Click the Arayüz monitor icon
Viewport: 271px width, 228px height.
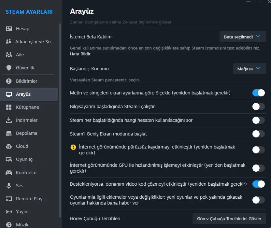pyautogui.click(x=9, y=94)
